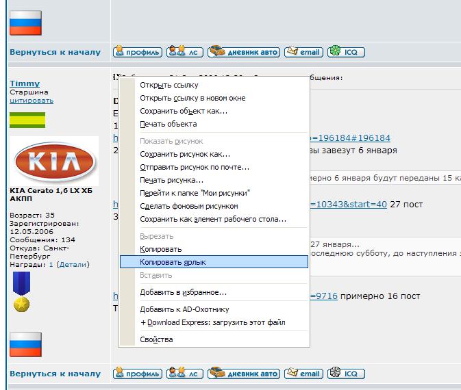Select 'Сохранить рисунок как...' menu item
The width and height of the screenshot is (461, 390).
(185, 154)
